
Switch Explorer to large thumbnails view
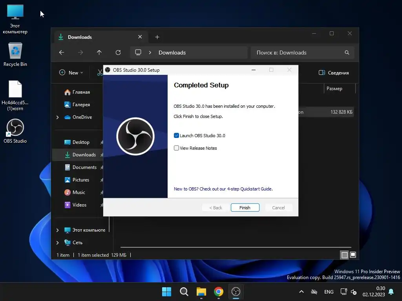tap(353, 255)
